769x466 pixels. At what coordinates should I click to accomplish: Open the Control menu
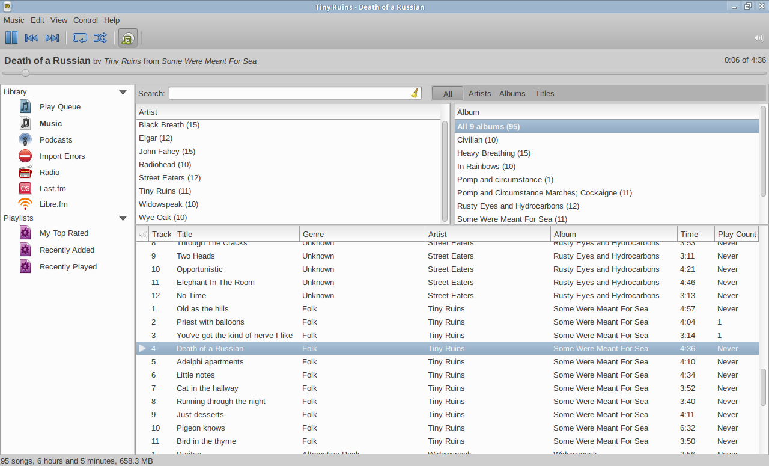coord(85,20)
